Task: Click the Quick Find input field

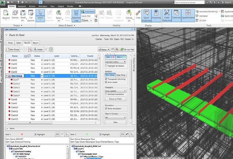Action: [88, 16]
